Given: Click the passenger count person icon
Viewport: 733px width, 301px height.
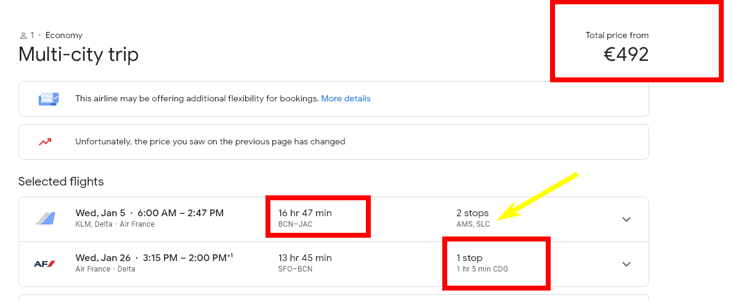Looking at the screenshot, I should coord(23,36).
